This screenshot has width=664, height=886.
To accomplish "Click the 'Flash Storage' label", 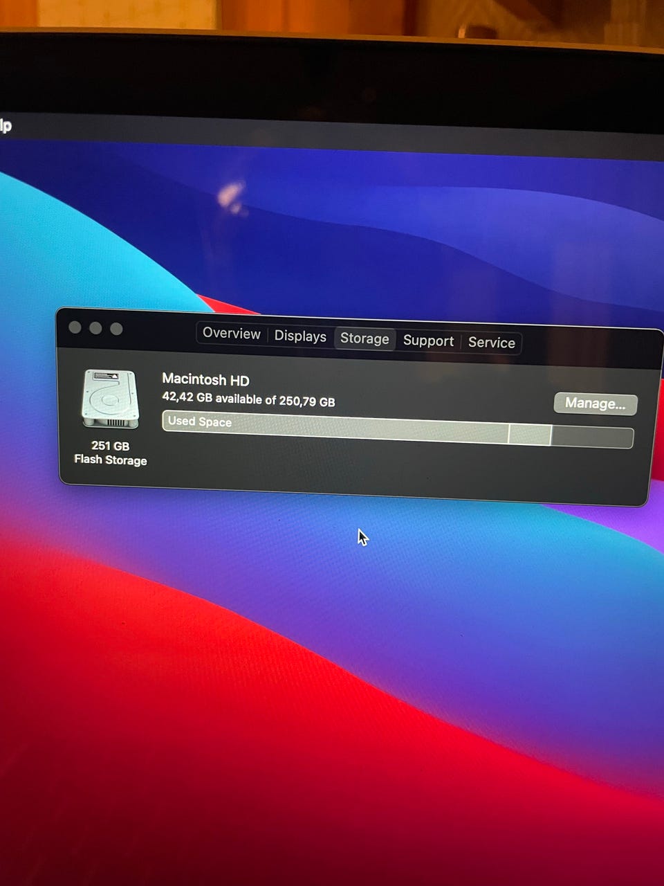I will [111, 460].
